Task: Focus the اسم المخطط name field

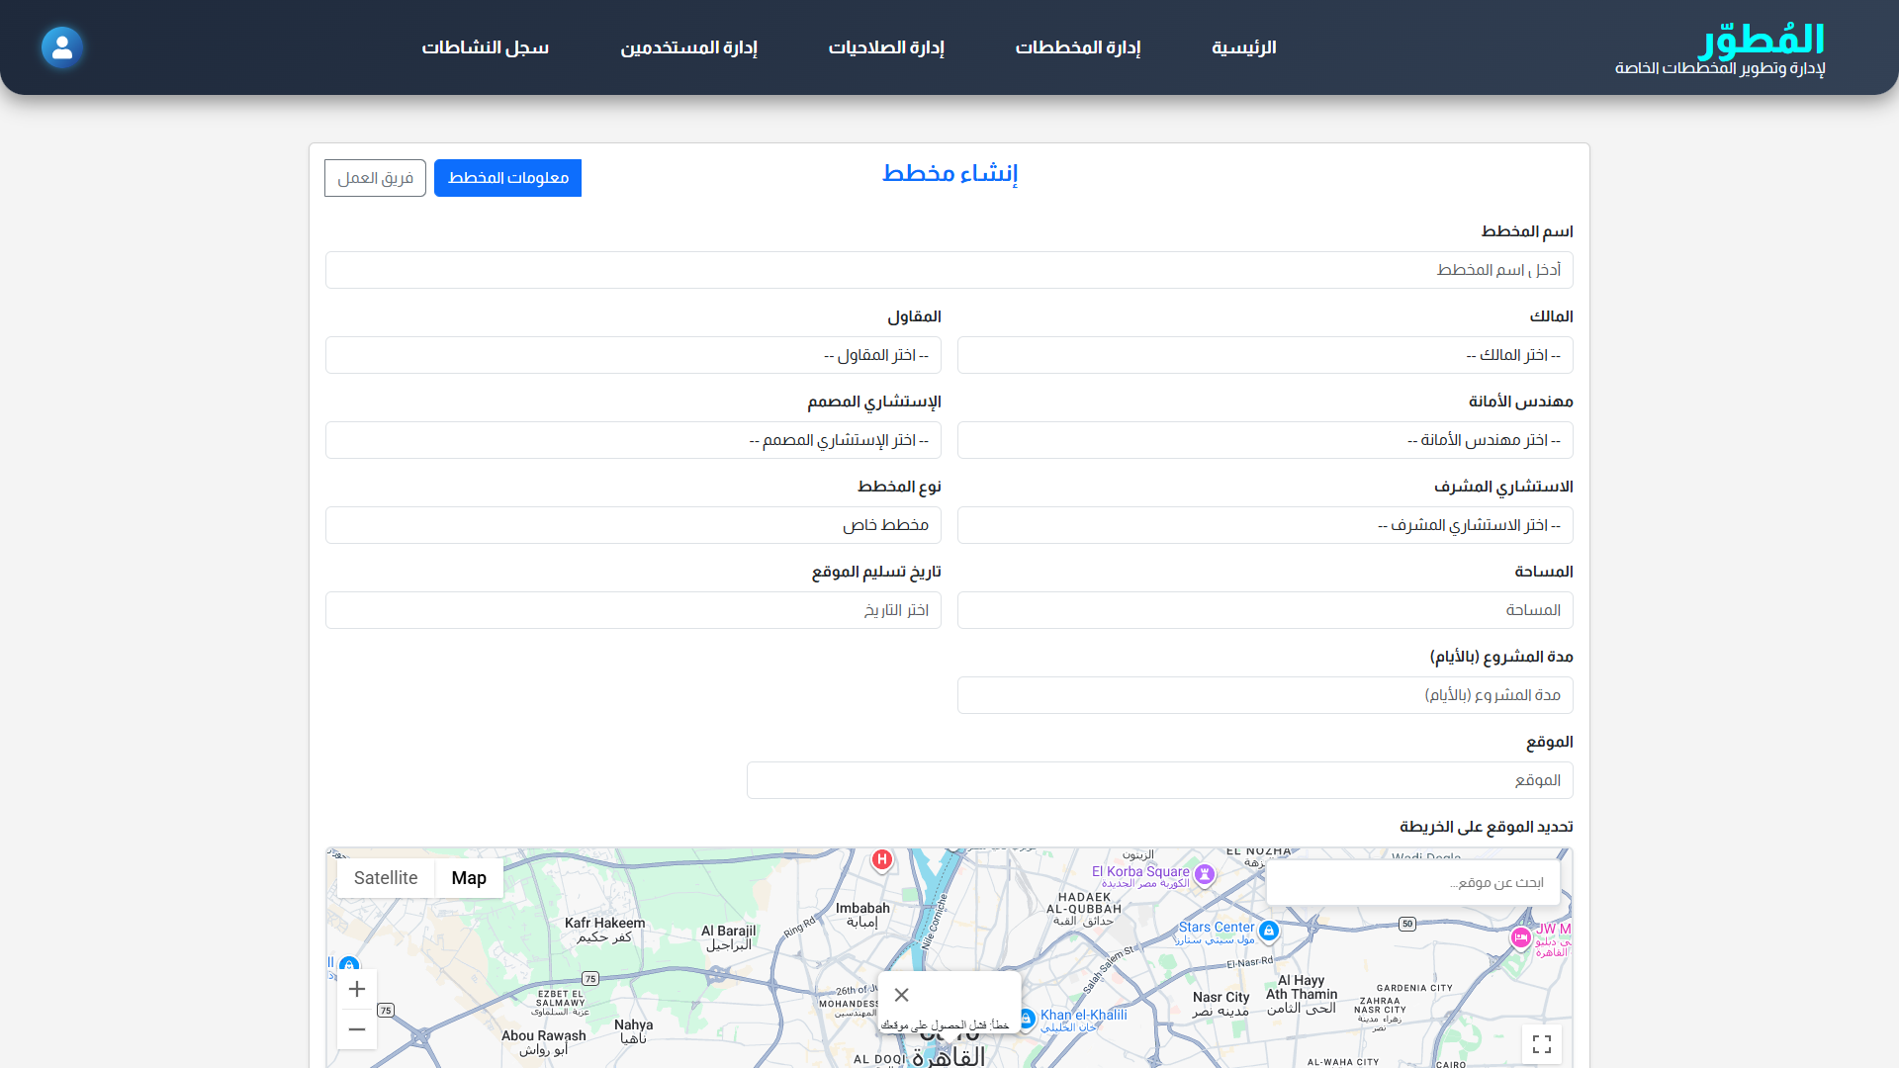Action: tap(949, 270)
